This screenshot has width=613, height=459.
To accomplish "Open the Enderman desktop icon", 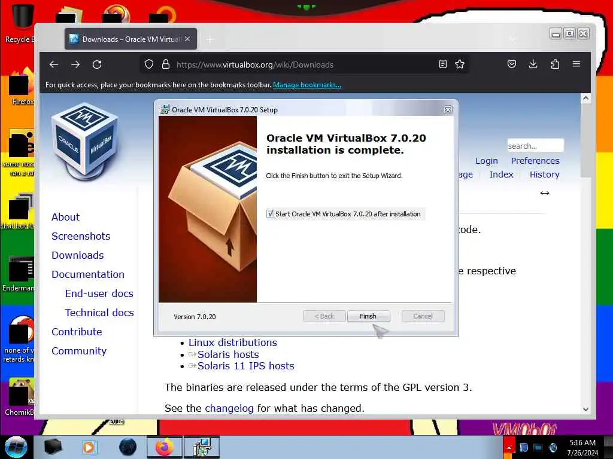I will [19, 274].
